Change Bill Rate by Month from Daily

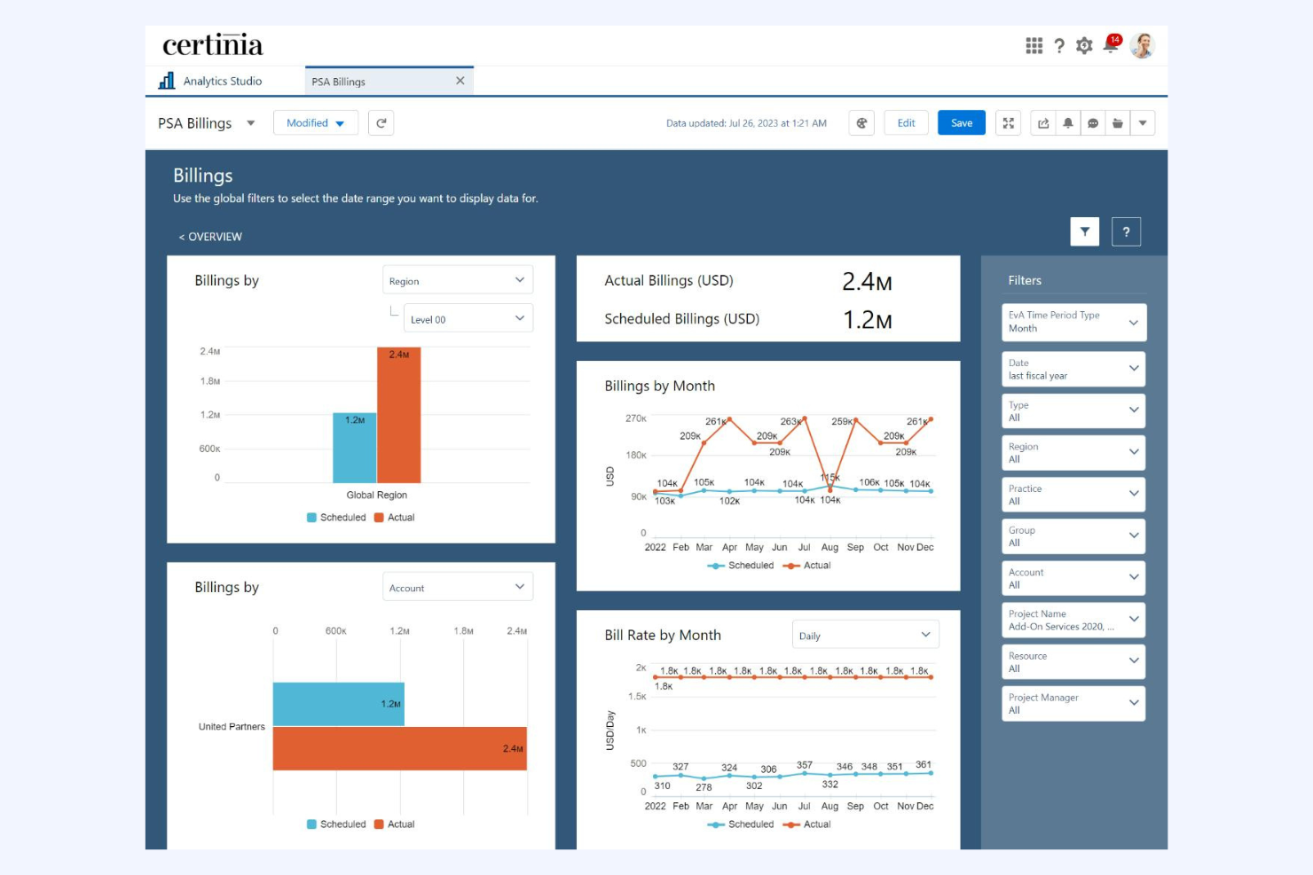(x=864, y=634)
